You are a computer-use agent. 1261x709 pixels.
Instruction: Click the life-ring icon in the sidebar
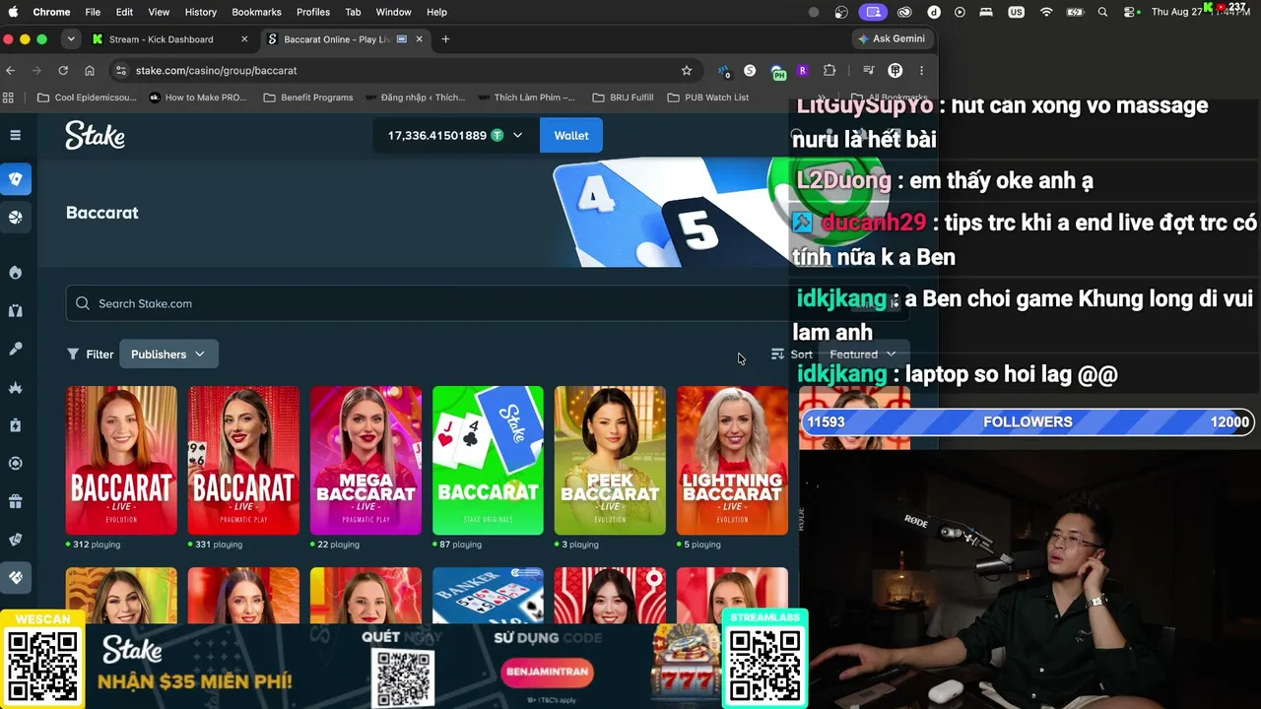pos(16,463)
